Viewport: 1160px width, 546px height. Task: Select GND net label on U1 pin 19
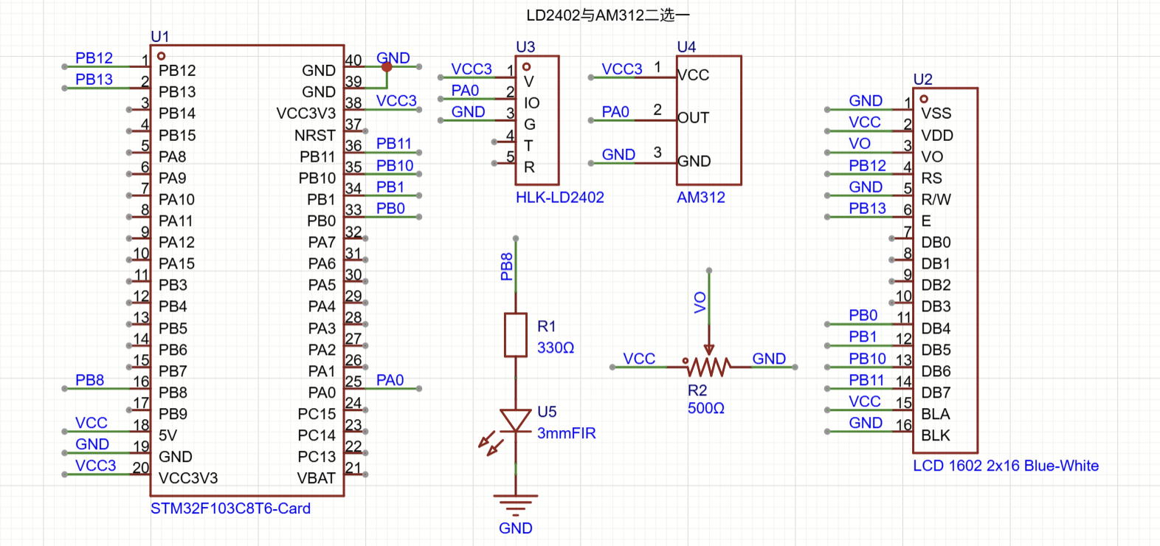point(92,444)
